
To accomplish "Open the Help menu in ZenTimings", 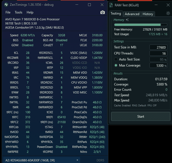I will 30,12.
